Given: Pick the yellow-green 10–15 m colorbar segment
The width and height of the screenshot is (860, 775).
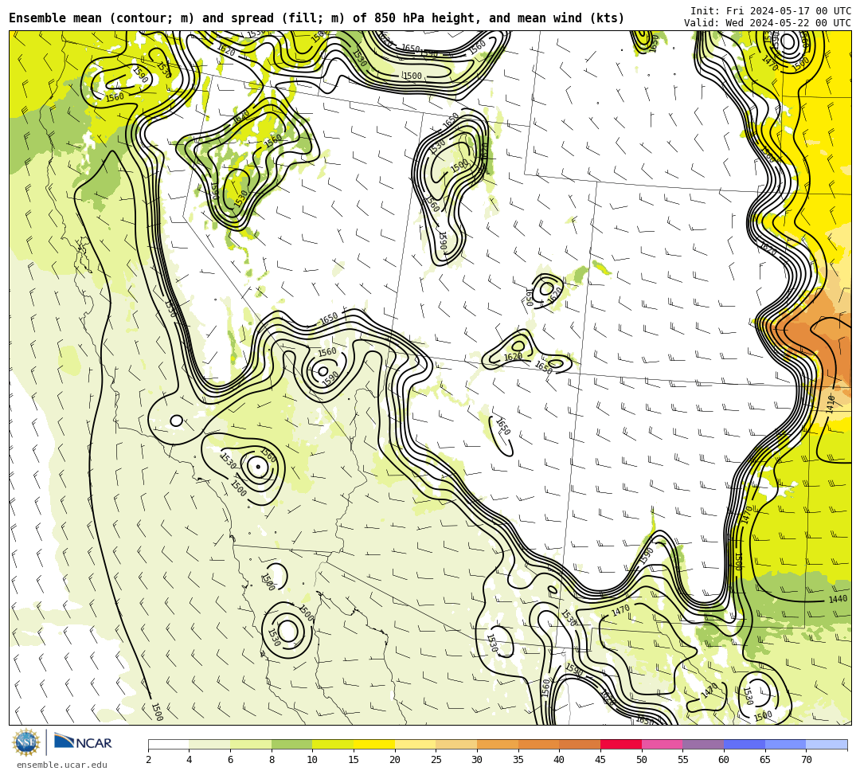Looking at the screenshot, I should click(333, 744).
